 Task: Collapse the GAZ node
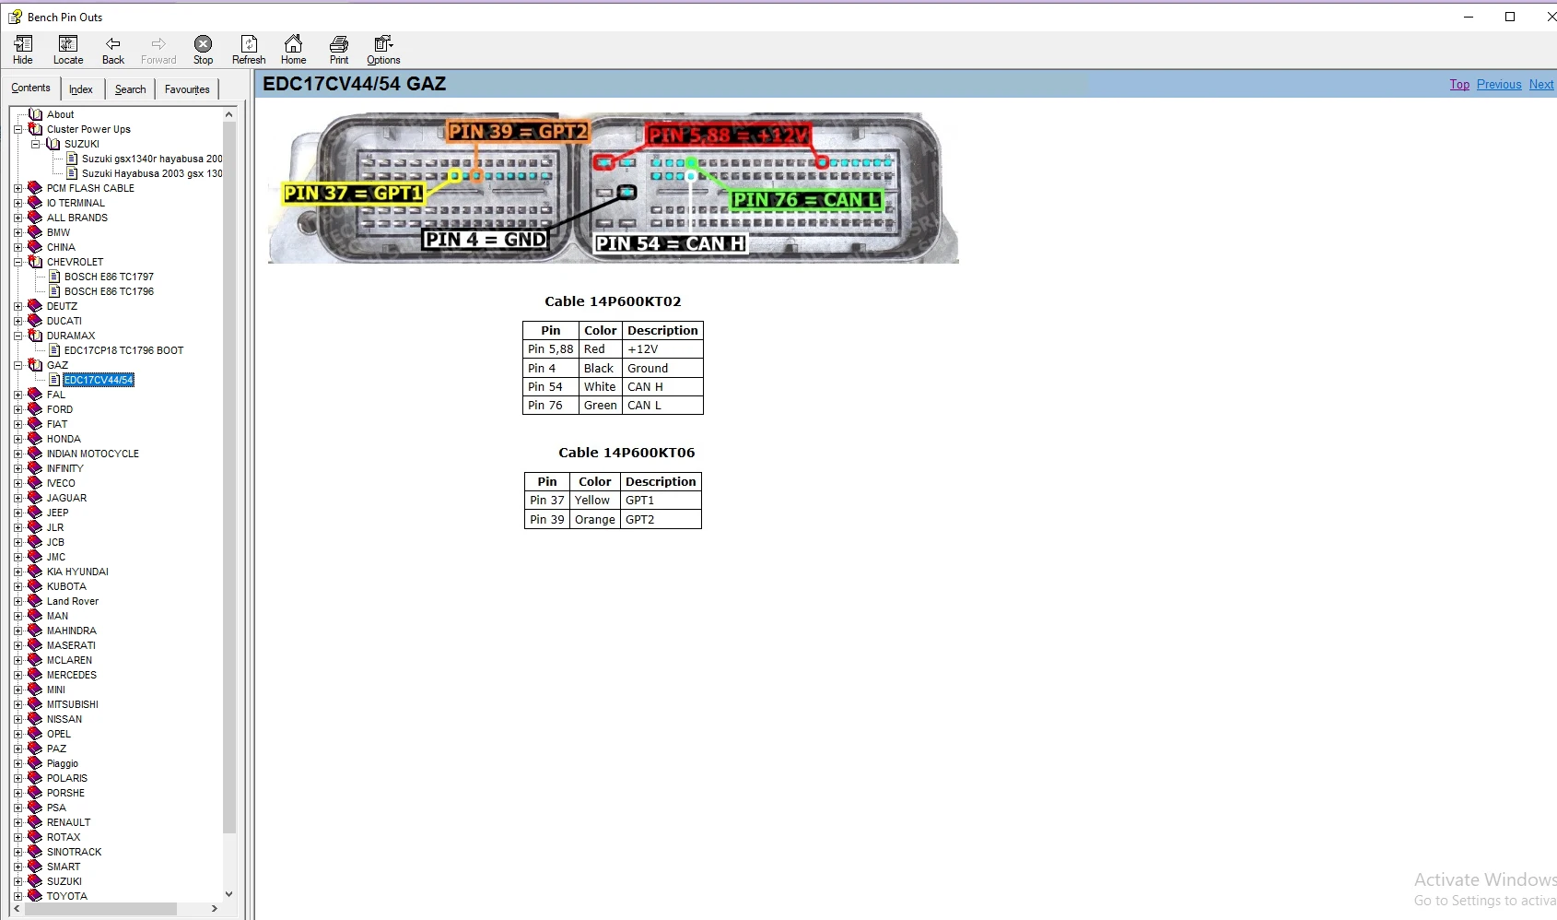pos(18,365)
